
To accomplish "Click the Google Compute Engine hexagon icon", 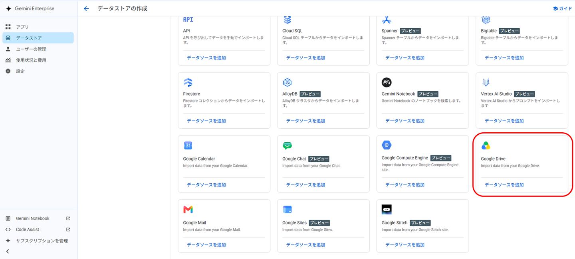I will [387, 145].
